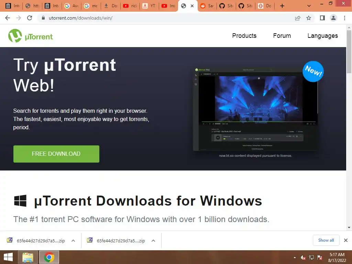Click the 'Try µTorrent Web!' heading
Image resolution: width=352 pixels, height=264 pixels.
click(x=65, y=75)
